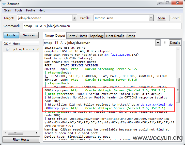Click the 'Nmap scan report for' line
Screen dimensions: 185x145
(x=91, y=55)
